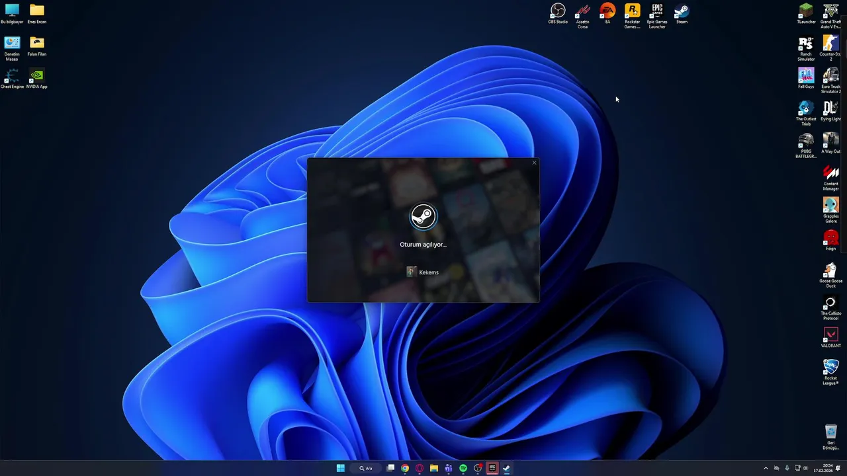Viewport: 847px width, 476px height.
Task: Select the Denetim Masası desktop icon
Action: tap(12, 48)
